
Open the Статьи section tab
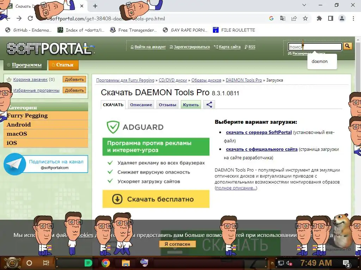pyautogui.click(x=63, y=65)
